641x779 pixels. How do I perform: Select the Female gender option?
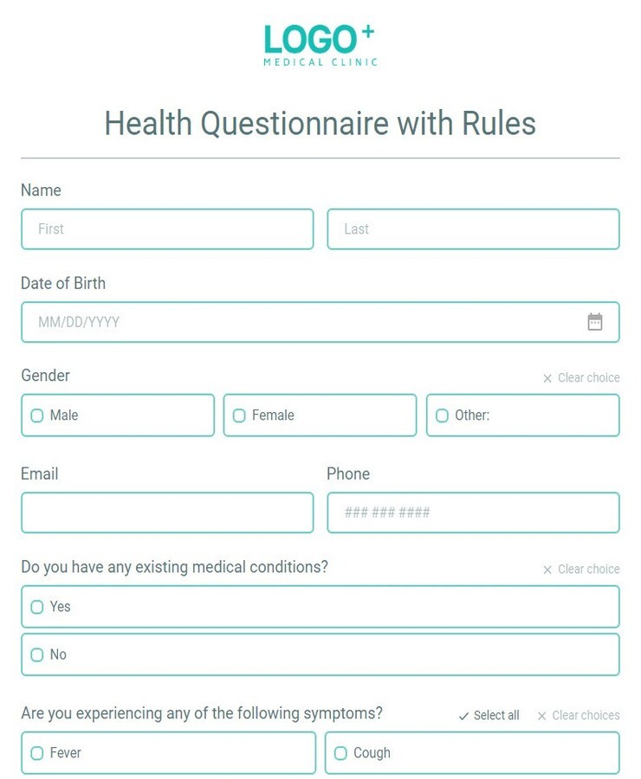click(240, 415)
